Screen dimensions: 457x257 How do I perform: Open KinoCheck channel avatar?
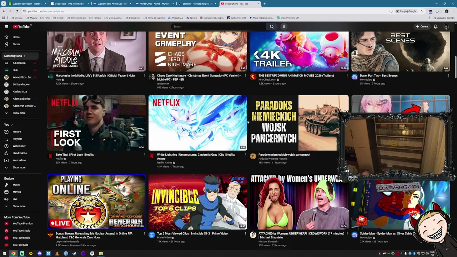click(253, 77)
